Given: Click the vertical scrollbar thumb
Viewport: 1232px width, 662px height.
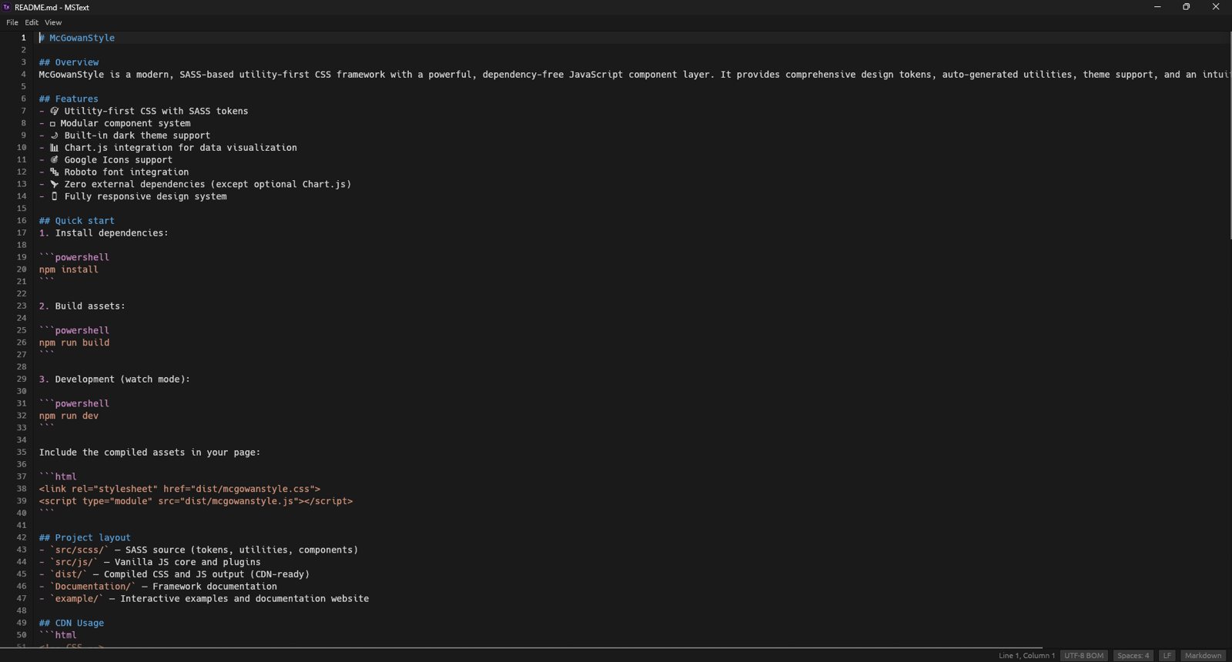Looking at the screenshot, I should click(1229, 135).
